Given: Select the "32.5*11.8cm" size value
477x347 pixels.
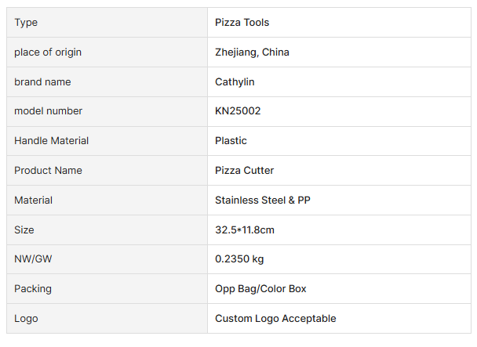Looking at the screenshot, I should [245, 230].
